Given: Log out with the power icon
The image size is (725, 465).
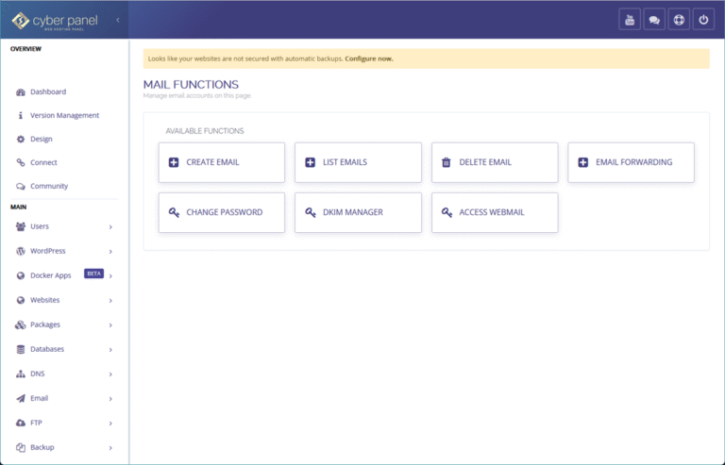Looking at the screenshot, I should [703, 20].
